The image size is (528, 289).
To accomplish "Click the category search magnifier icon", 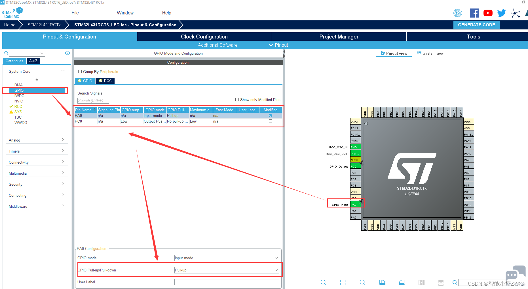I will [x=6, y=53].
